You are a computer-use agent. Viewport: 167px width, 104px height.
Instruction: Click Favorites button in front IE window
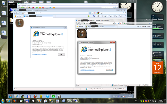click(x=80, y=27)
